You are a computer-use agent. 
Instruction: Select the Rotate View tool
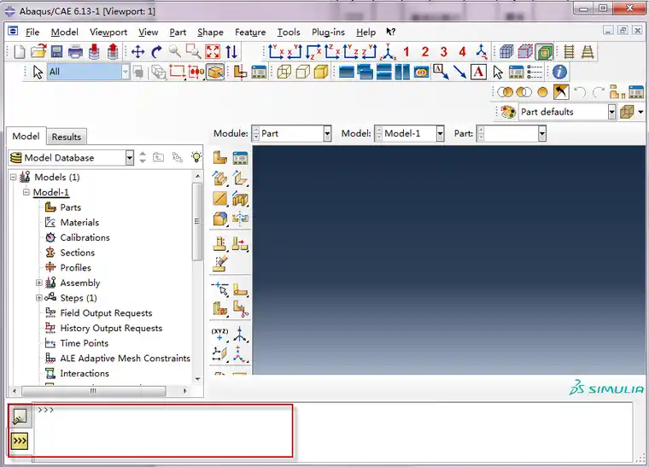pyautogui.click(x=156, y=52)
